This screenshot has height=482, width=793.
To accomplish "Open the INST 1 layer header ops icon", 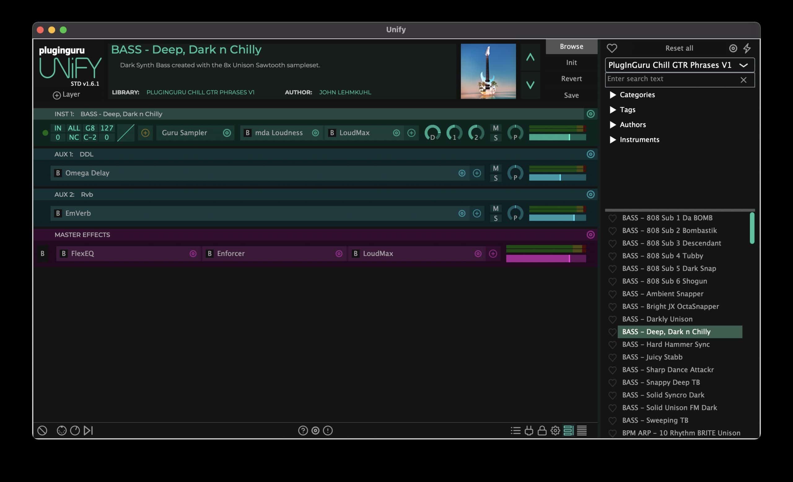I will click(590, 114).
